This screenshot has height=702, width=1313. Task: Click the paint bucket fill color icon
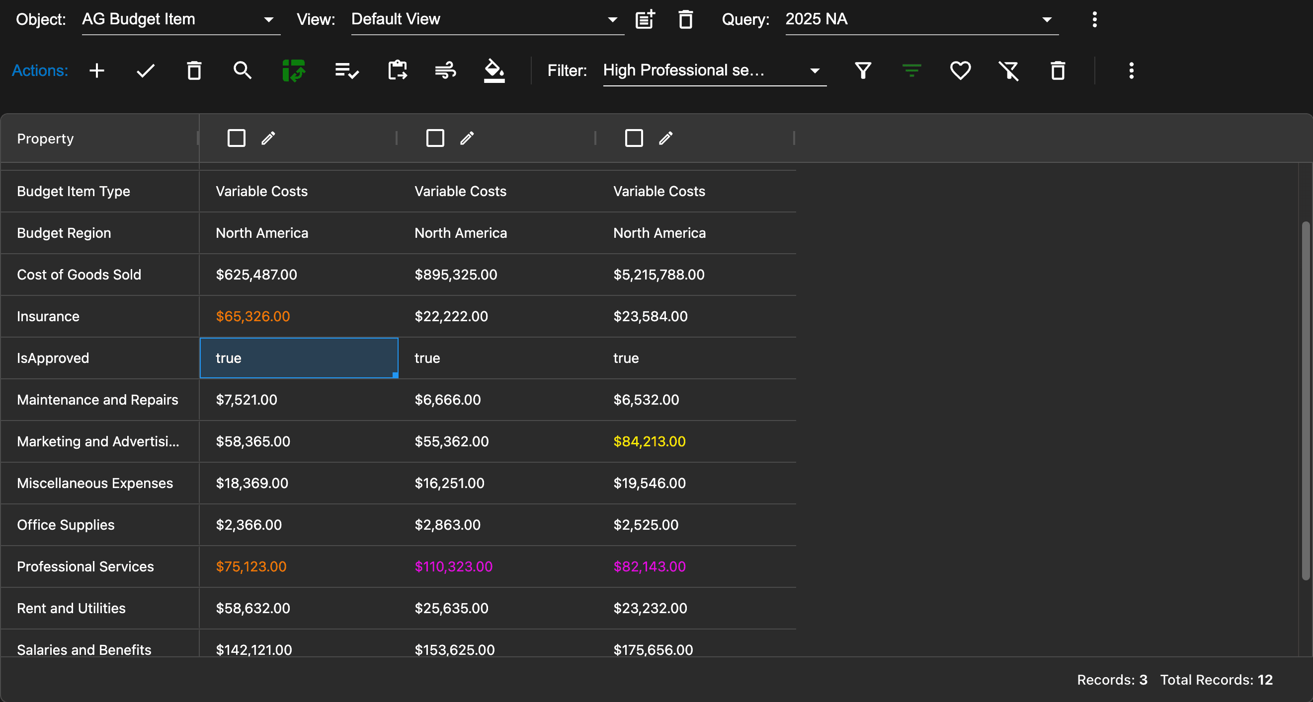point(494,70)
